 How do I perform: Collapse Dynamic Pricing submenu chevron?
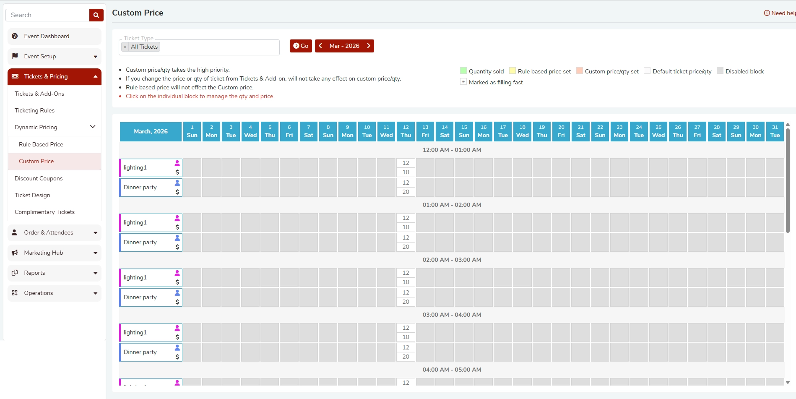pos(93,127)
